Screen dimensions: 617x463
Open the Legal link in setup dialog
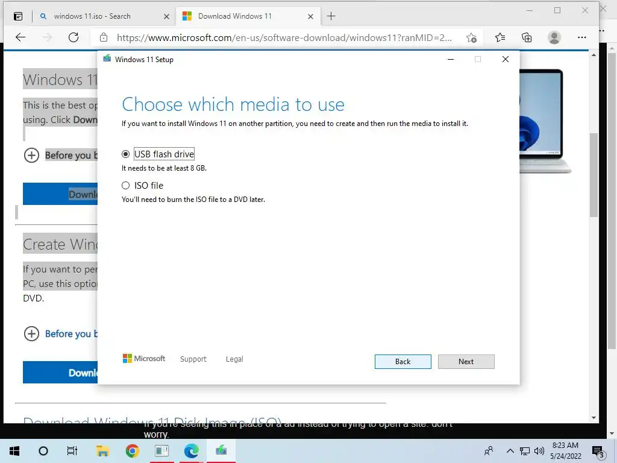pyautogui.click(x=234, y=359)
